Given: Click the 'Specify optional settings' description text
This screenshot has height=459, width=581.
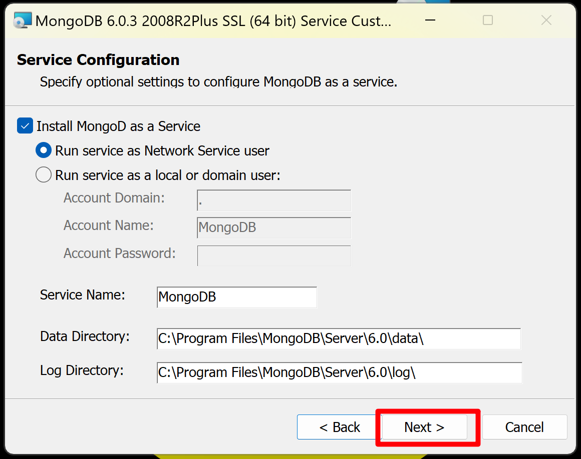Looking at the screenshot, I should tap(218, 81).
